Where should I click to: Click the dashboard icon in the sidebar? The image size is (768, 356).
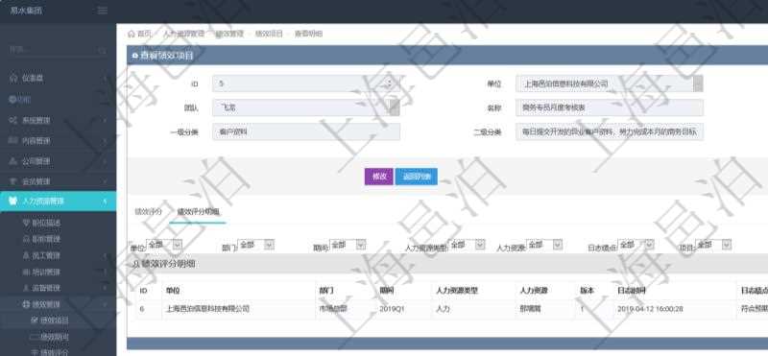(x=13, y=79)
